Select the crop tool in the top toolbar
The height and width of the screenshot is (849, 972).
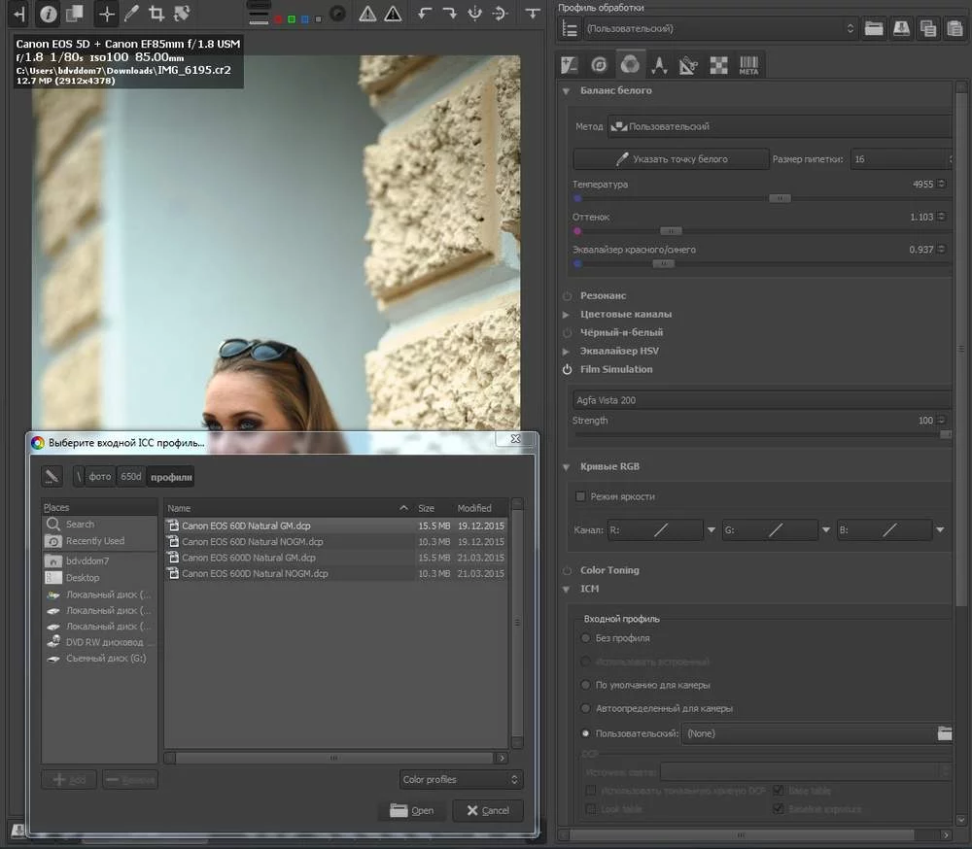tap(156, 14)
